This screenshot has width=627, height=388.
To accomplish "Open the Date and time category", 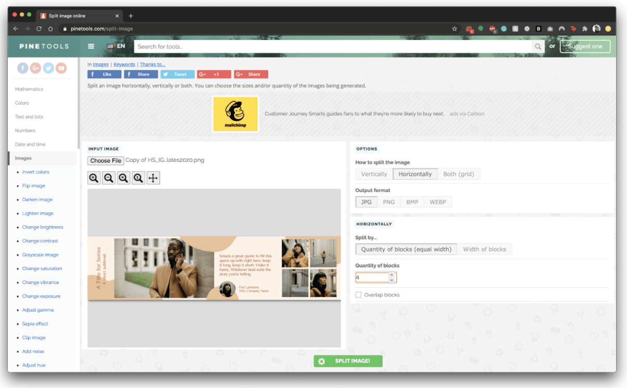I will click(x=30, y=145).
